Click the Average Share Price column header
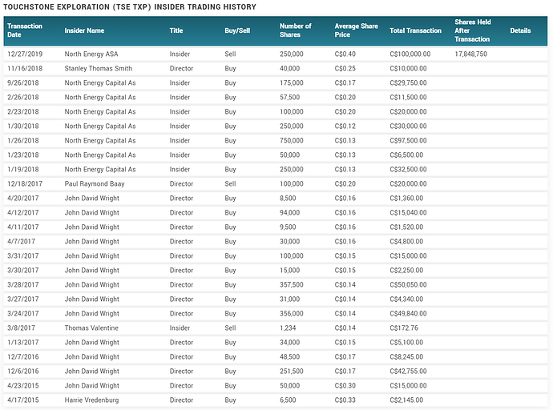The width and height of the screenshot is (553, 410). click(x=356, y=30)
